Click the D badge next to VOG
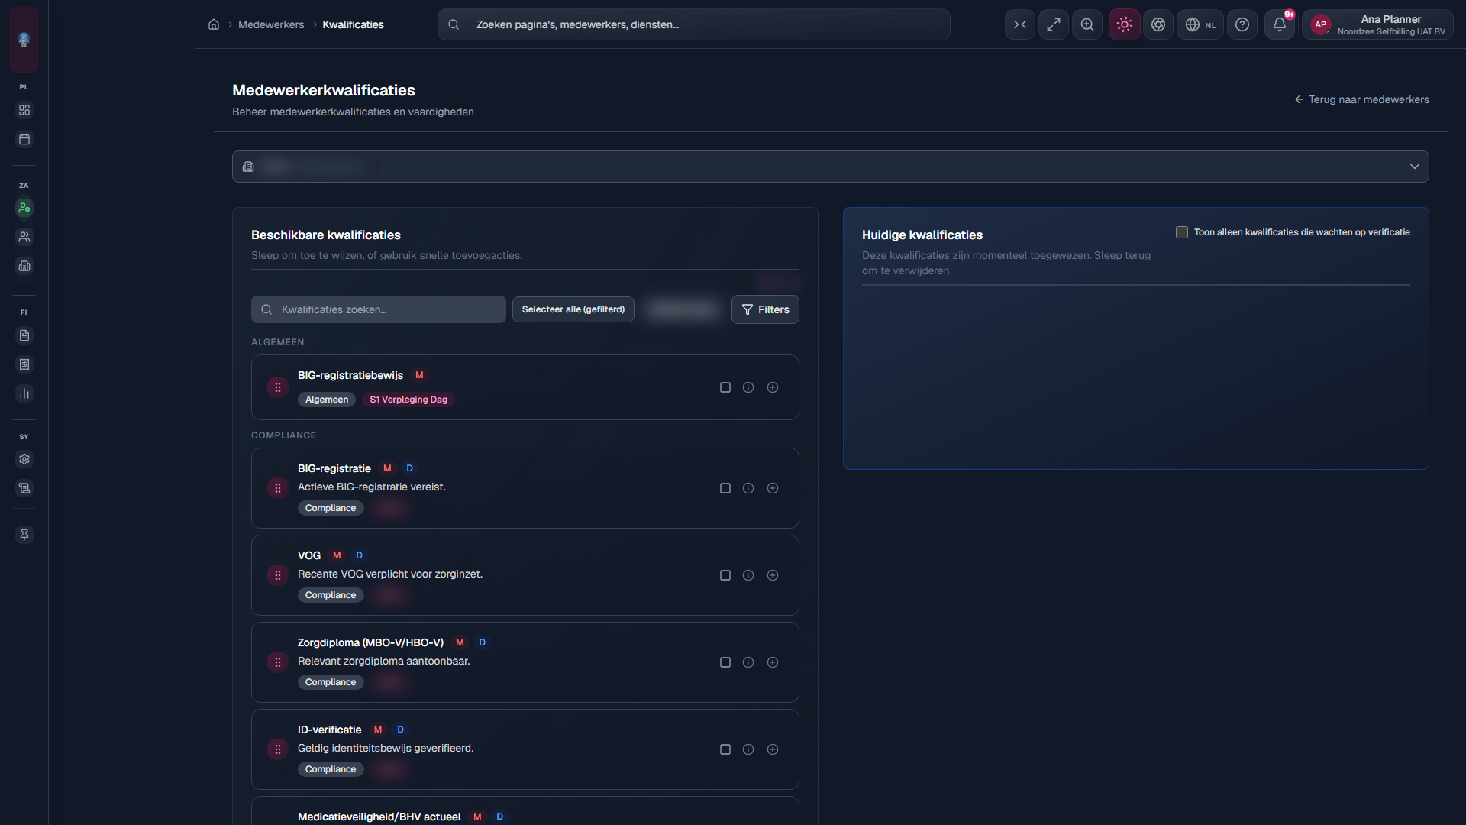The height and width of the screenshot is (825, 1466). pyautogui.click(x=360, y=555)
